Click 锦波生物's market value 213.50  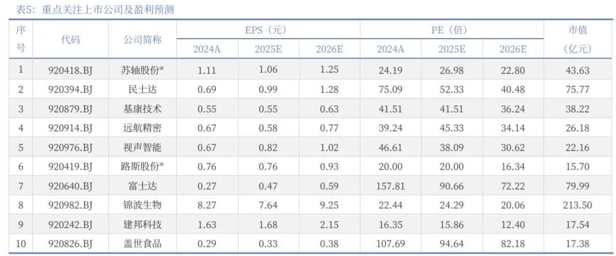point(577,205)
